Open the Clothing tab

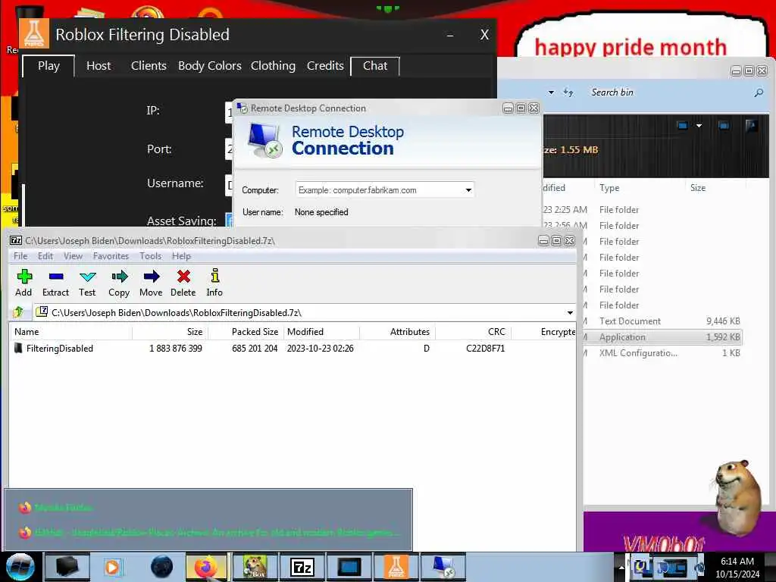tap(273, 66)
